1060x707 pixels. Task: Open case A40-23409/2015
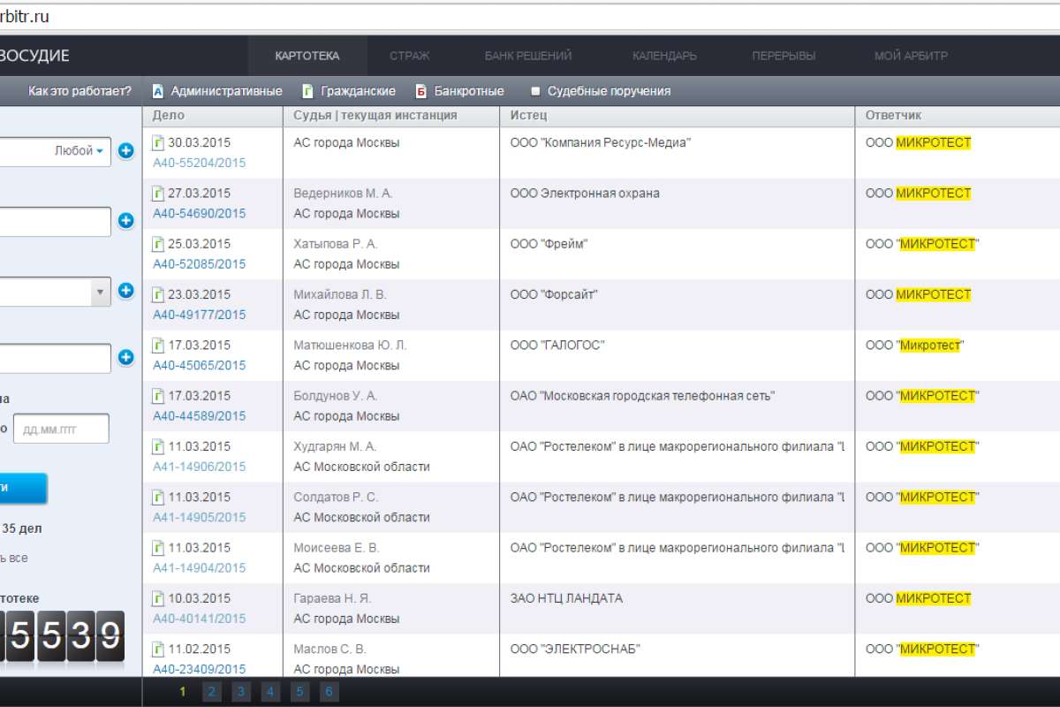coord(200,669)
